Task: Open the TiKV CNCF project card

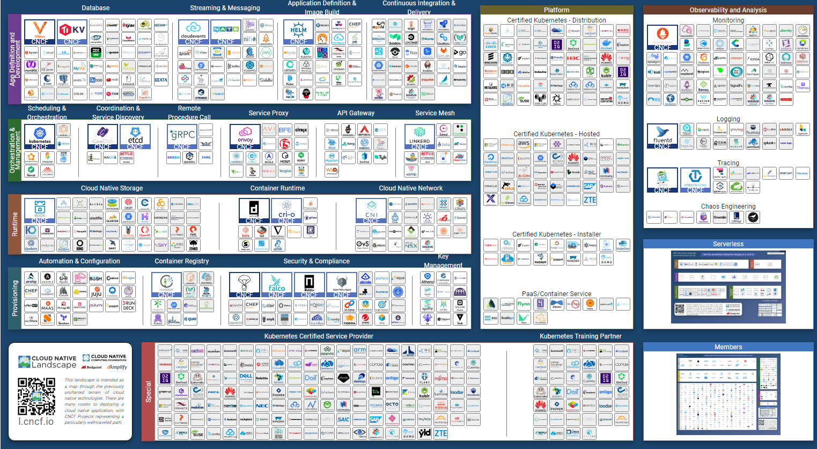Action: click(x=72, y=32)
